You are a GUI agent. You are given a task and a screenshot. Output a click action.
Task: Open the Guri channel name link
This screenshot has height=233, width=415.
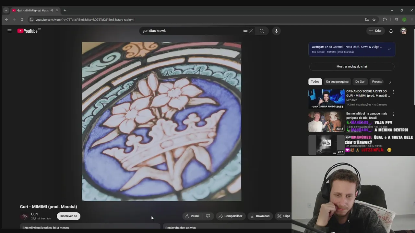(34, 214)
